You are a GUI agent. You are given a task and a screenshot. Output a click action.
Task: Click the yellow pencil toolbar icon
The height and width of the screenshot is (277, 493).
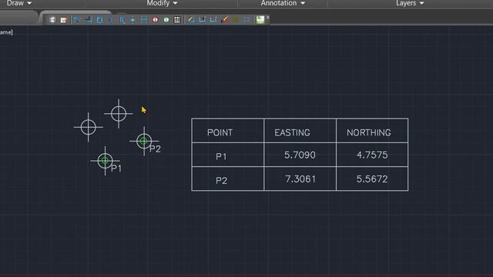191,20
